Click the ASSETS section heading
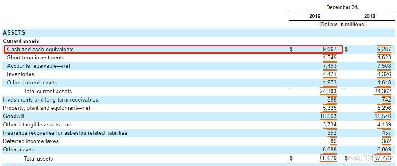The height and width of the screenshot is (166, 397). click(x=14, y=32)
